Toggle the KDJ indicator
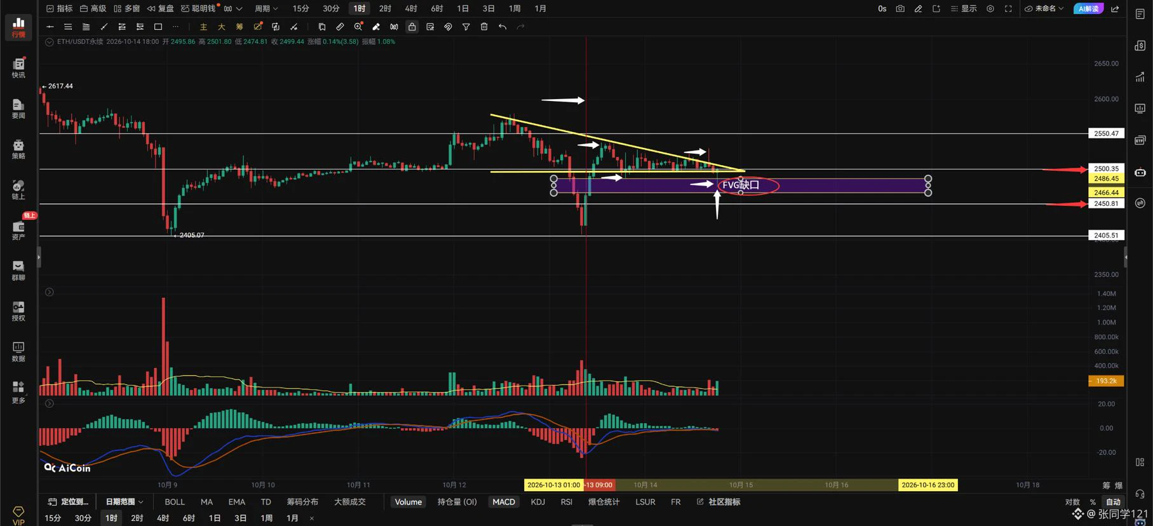This screenshot has width=1153, height=526. tap(537, 502)
